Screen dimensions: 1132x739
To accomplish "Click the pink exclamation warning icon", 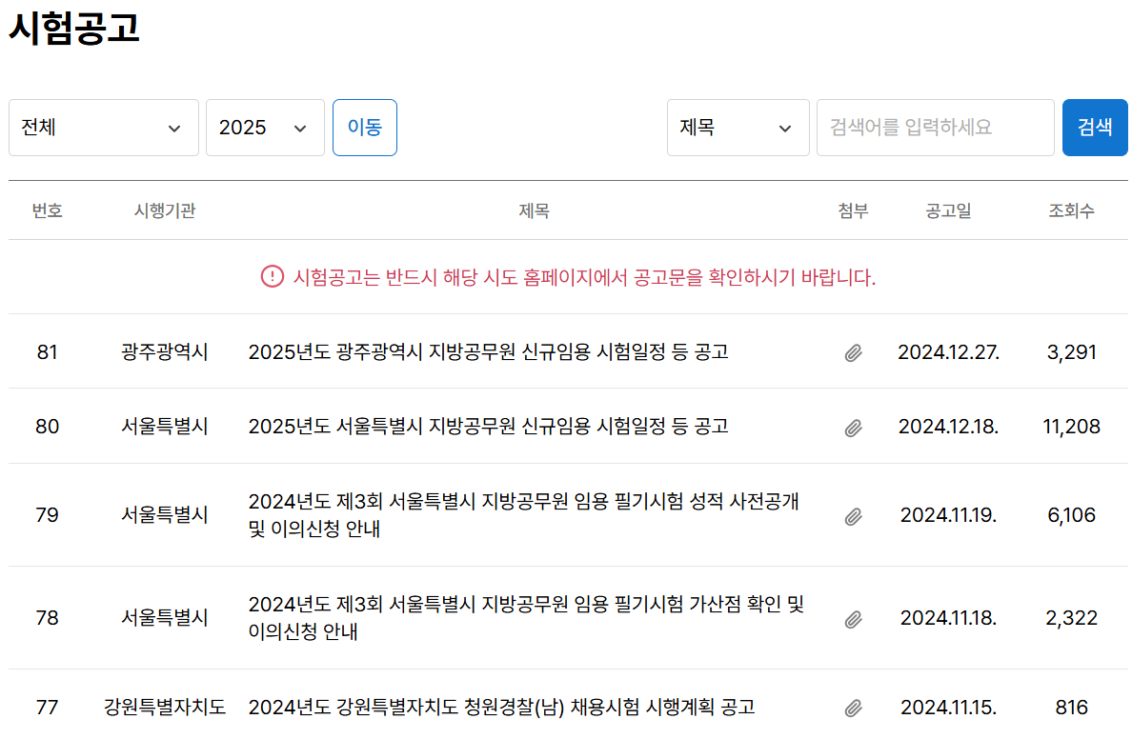I will click(272, 277).
